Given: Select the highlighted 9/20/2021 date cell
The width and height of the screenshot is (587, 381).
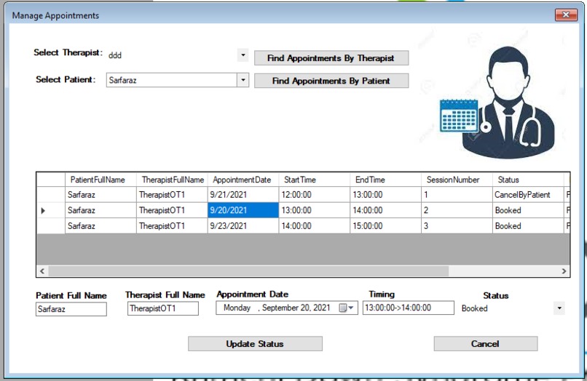Looking at the screenshot, I should [x=243, y=210].
